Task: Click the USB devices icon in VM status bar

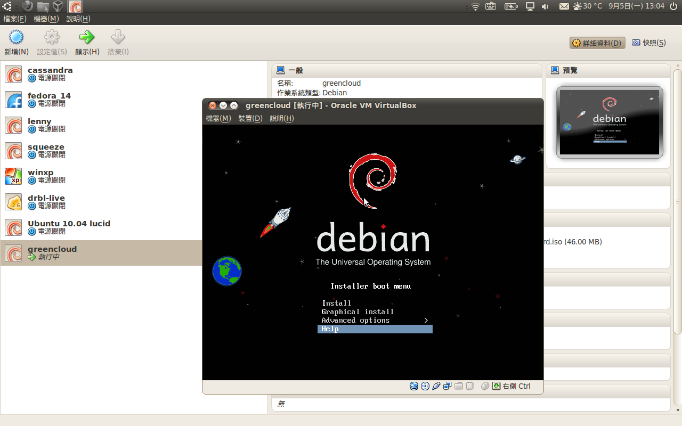Action: pyautogui.click(x=436, y=386)
